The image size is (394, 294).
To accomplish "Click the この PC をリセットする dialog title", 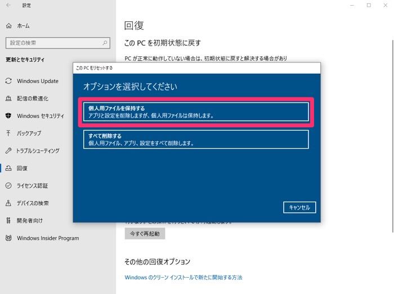I will pyautogui.click(x=94, y=68).
